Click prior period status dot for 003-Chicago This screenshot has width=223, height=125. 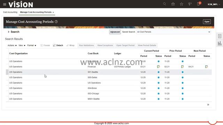[x=183, y=94]
